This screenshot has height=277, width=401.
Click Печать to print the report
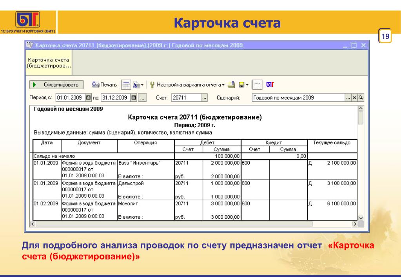(x=104, y=85)
